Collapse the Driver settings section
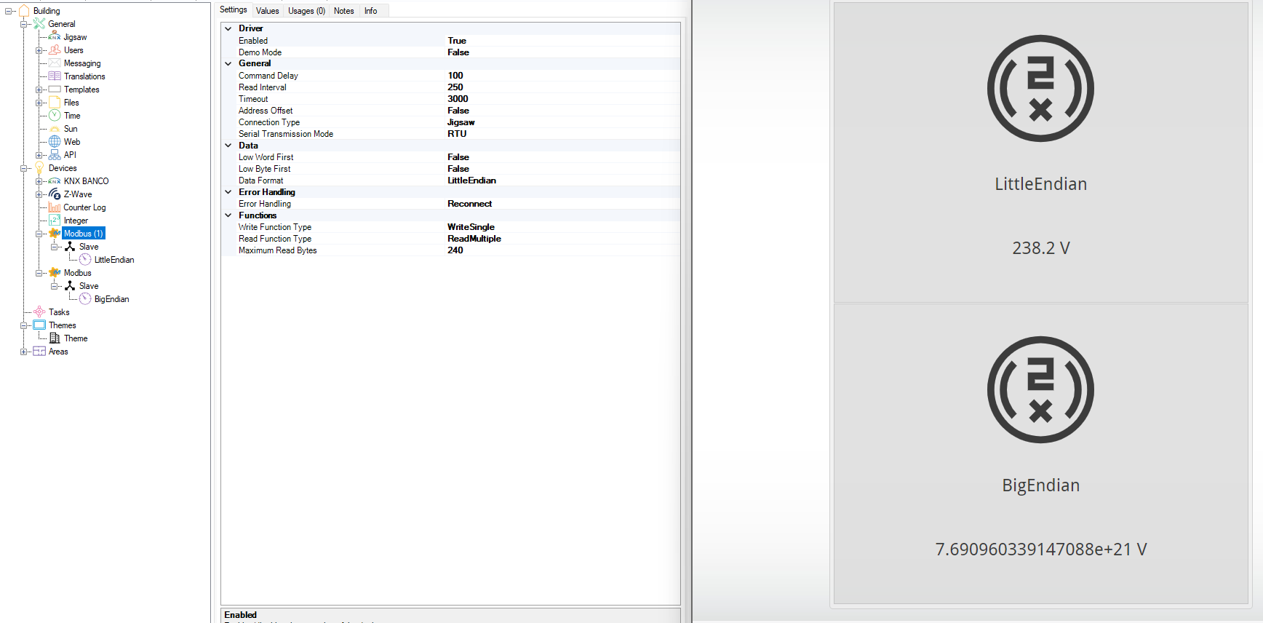Screen dimensions: 1263x623 pyautogui.click(x=228, y=29)
